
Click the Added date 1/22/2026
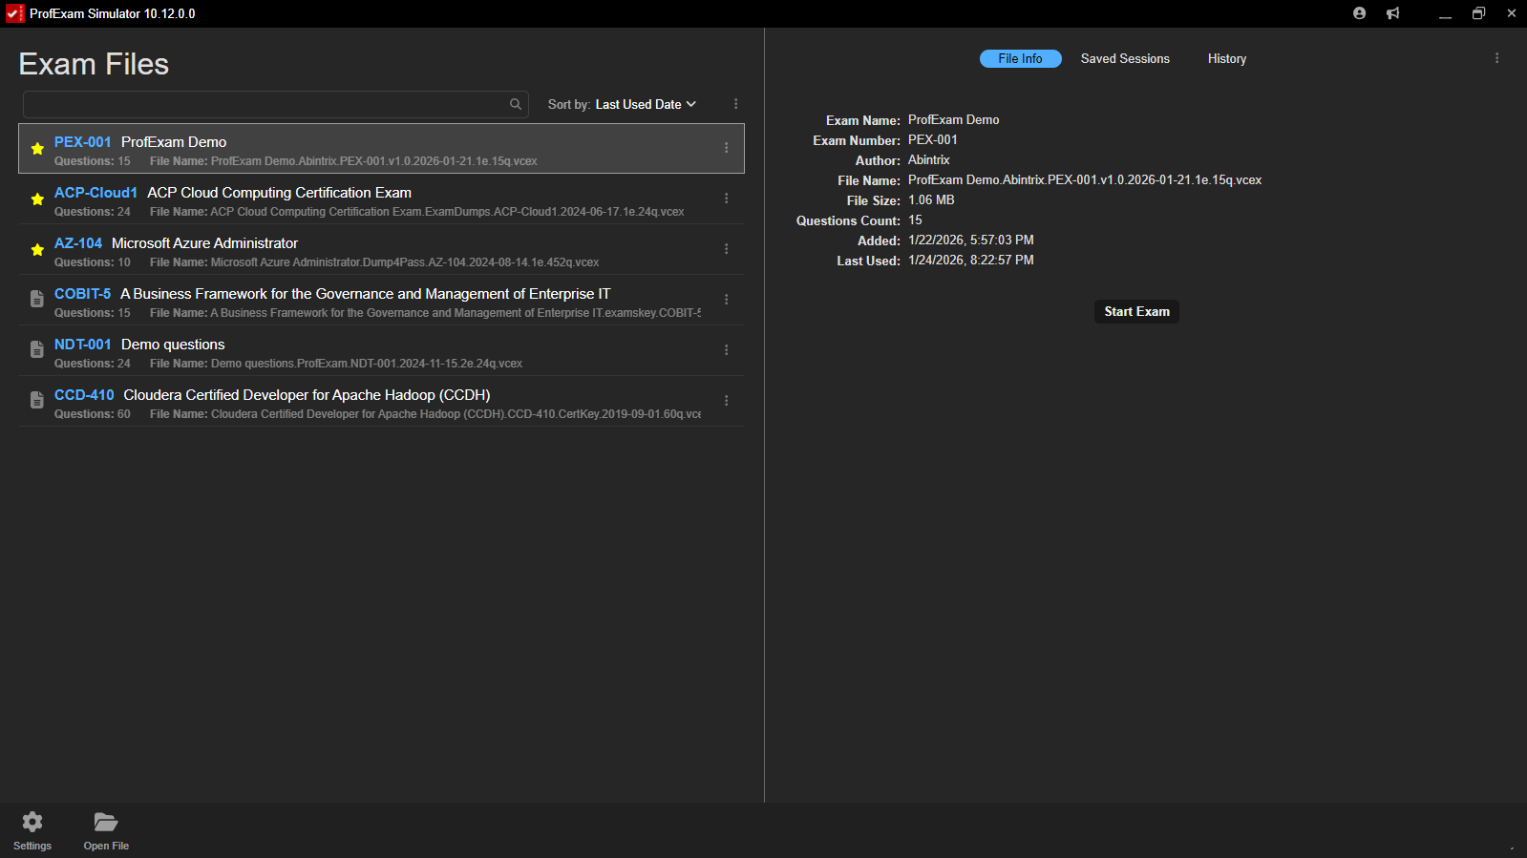(971, 241)
